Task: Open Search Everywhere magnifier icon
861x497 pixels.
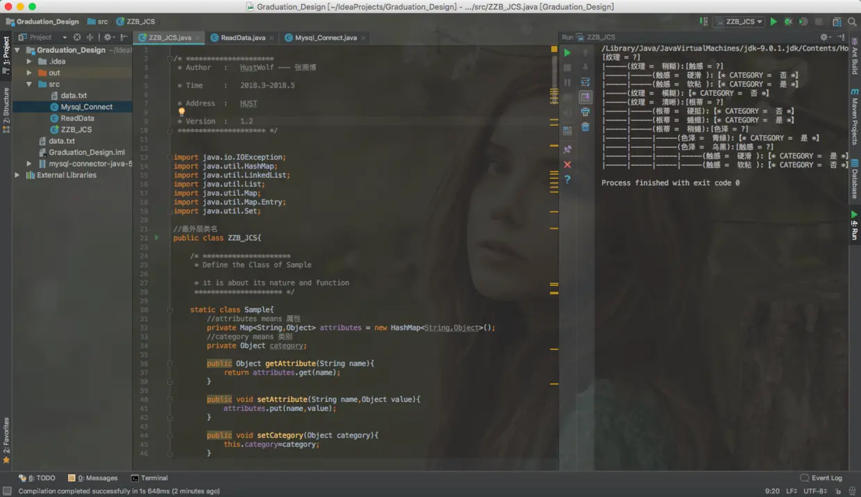Action: 852,22
